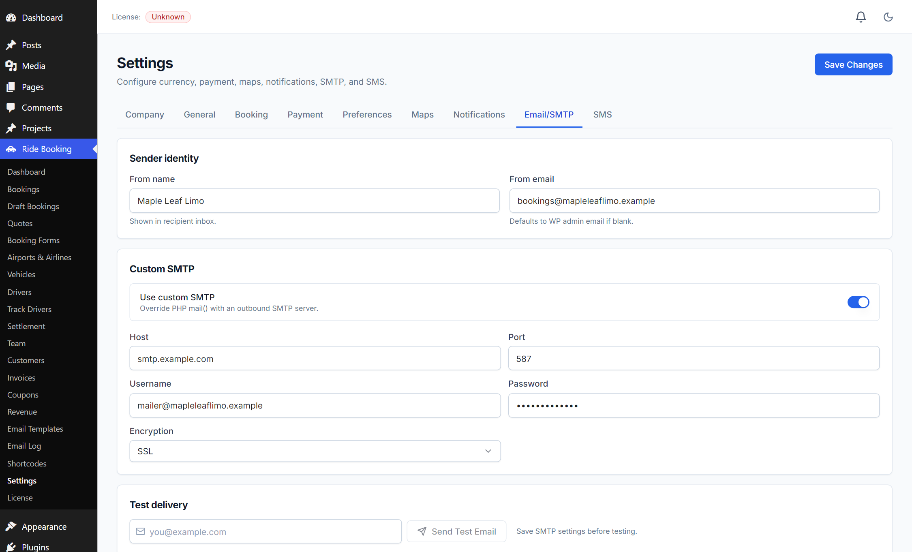
Task: Open the Payment tab
Action: pyautogui.click(x=305, y=115)
